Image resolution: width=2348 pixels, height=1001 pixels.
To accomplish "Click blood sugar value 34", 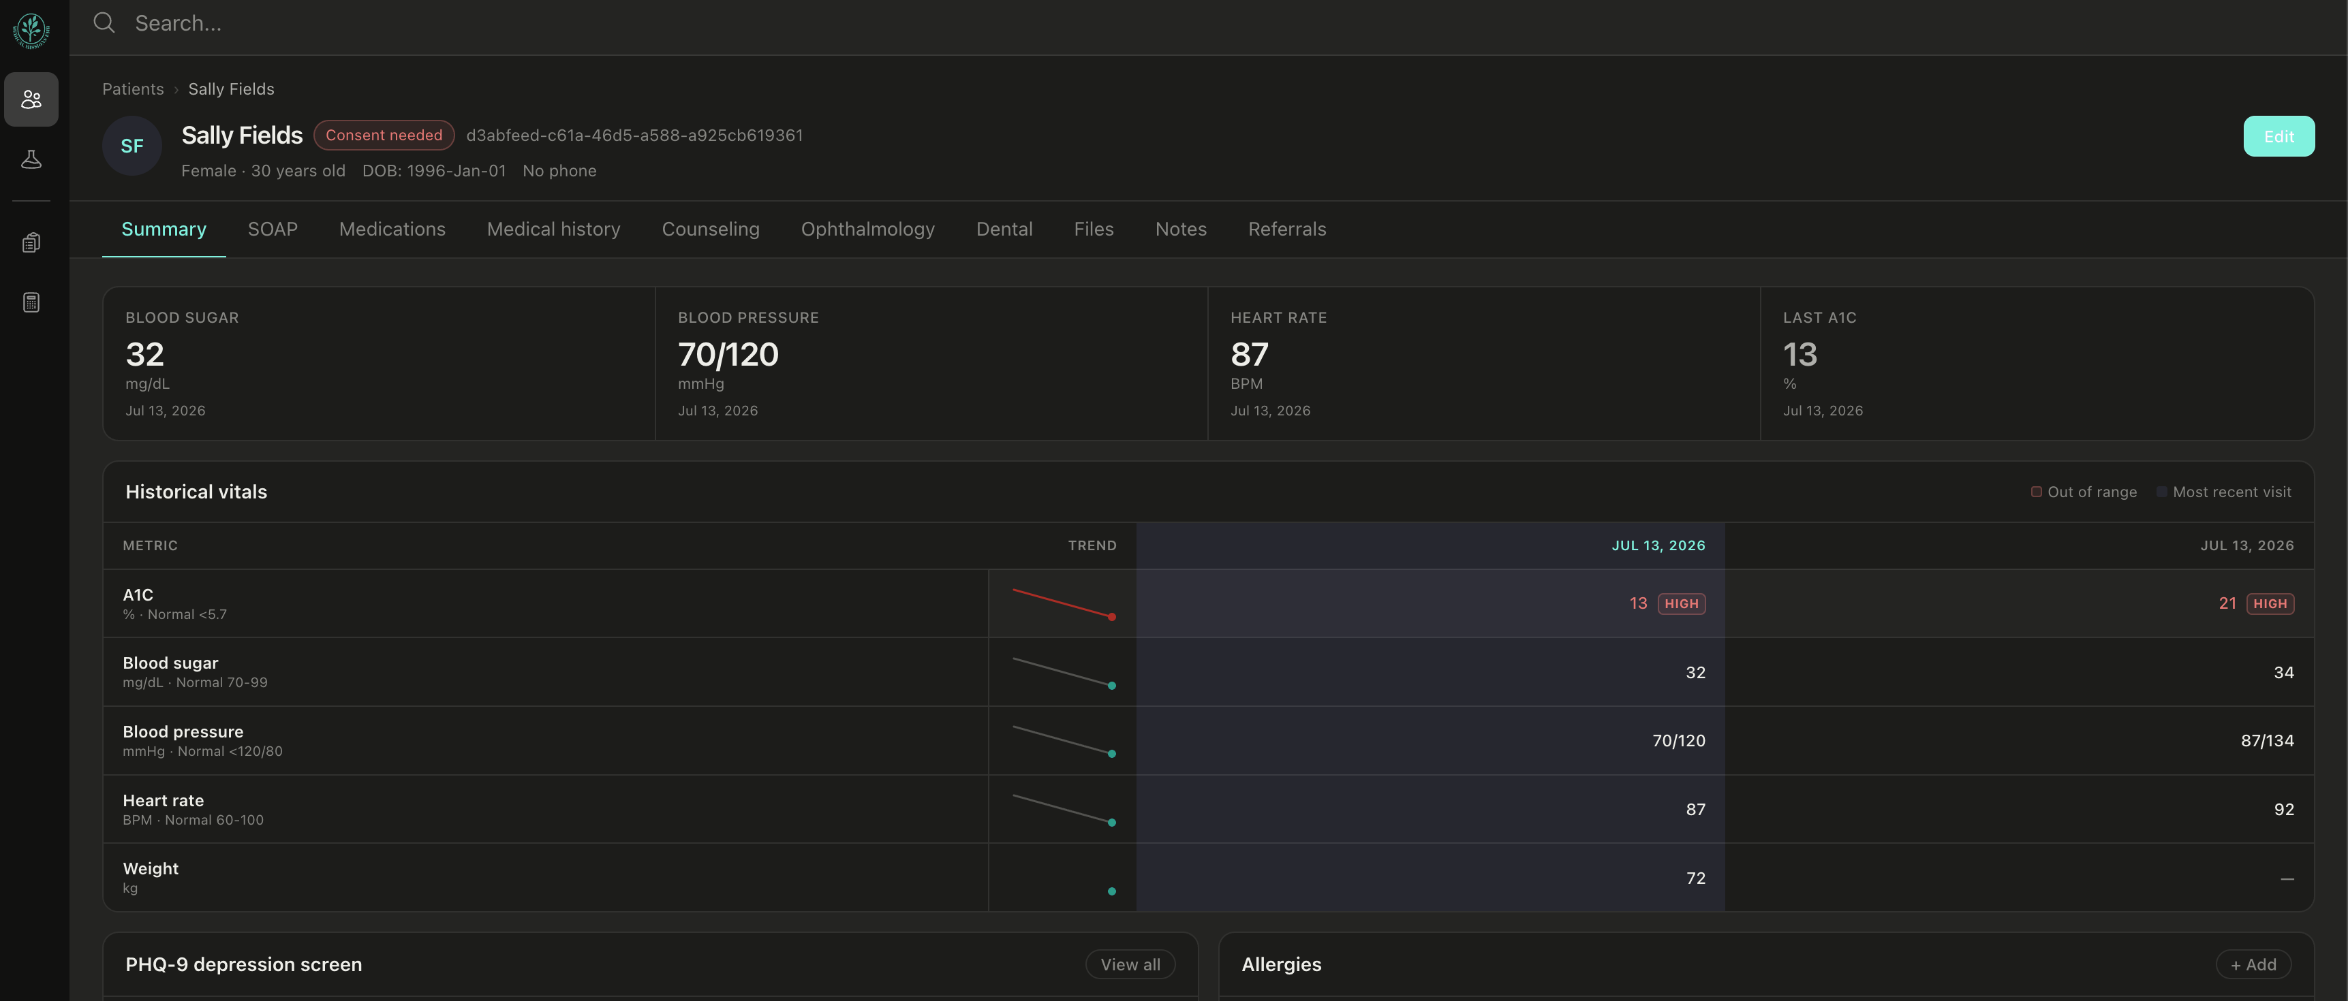I will (2283, 672).
